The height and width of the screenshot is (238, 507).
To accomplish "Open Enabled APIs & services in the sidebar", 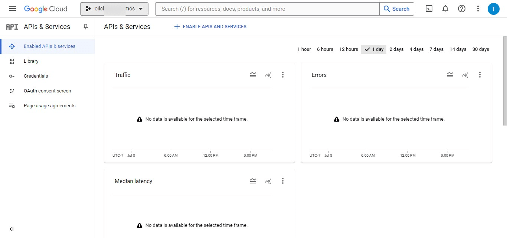I will [x=49, y=46].
